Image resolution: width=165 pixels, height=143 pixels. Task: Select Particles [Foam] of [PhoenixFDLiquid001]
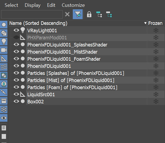pos(72,87)
